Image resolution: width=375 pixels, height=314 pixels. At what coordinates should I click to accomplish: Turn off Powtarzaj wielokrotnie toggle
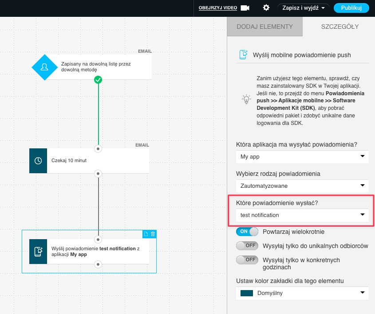pyautogui.click(x=248, y=232)
